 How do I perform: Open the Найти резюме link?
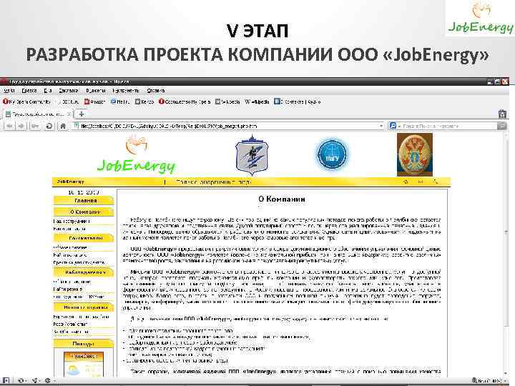click(68, 289)
